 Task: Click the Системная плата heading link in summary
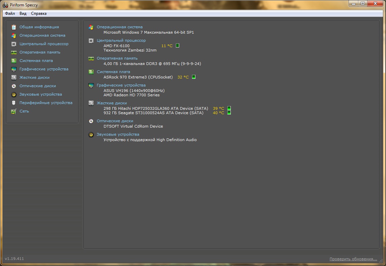click(113, 72)
